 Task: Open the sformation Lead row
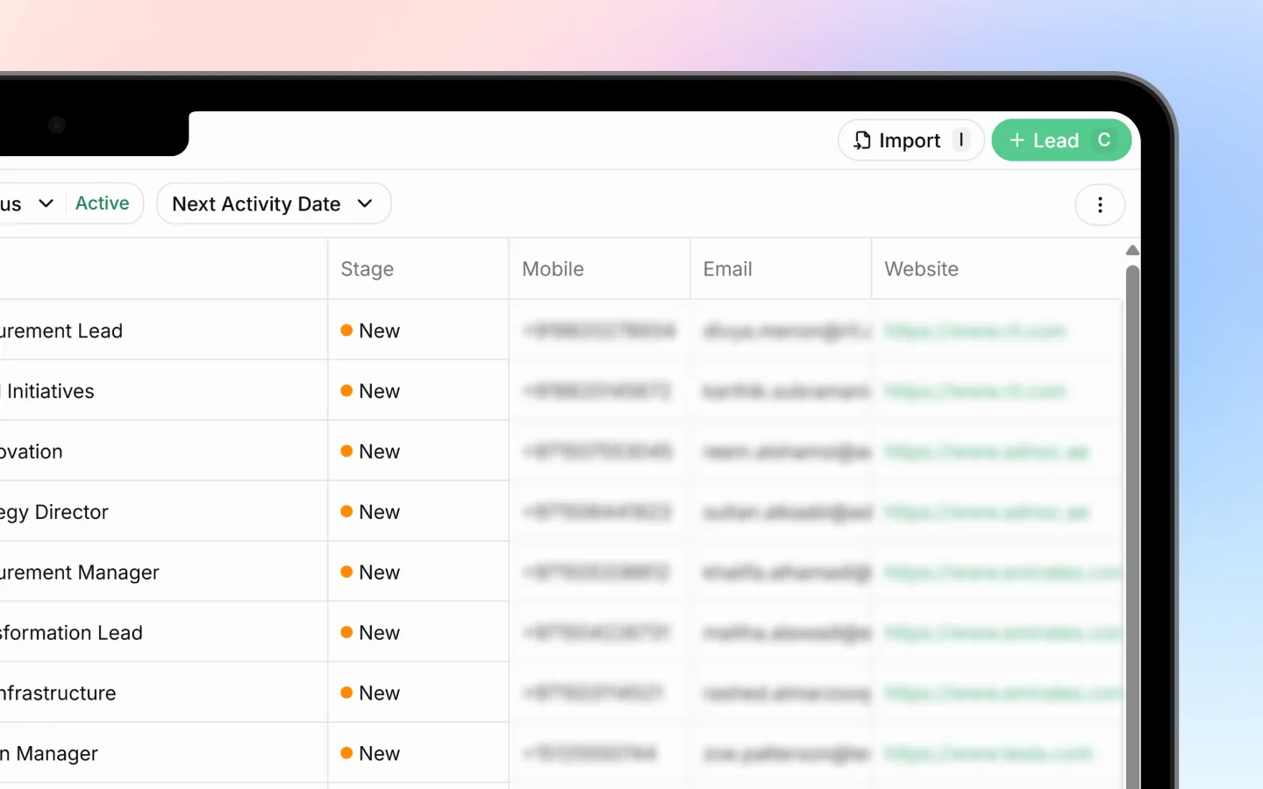[x=71, y=633]
